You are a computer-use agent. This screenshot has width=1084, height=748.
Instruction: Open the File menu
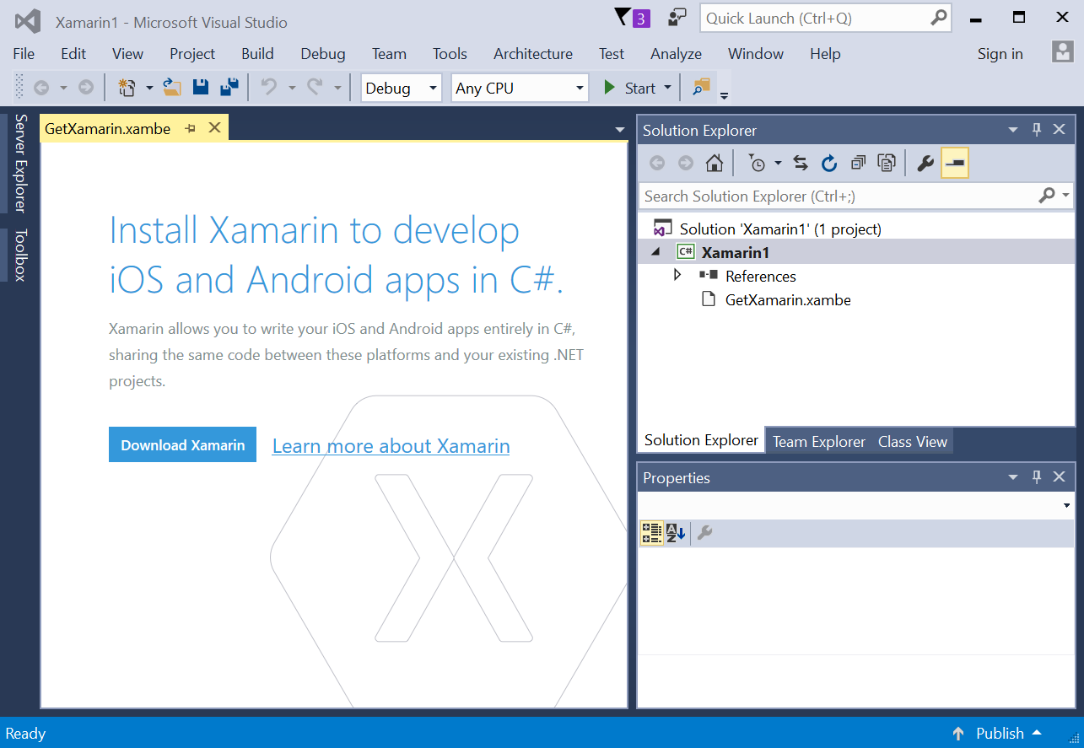[x=24, y=53]
